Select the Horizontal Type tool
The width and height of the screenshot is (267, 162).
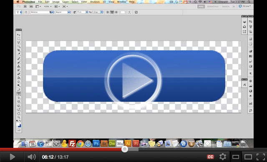(18, 94)
